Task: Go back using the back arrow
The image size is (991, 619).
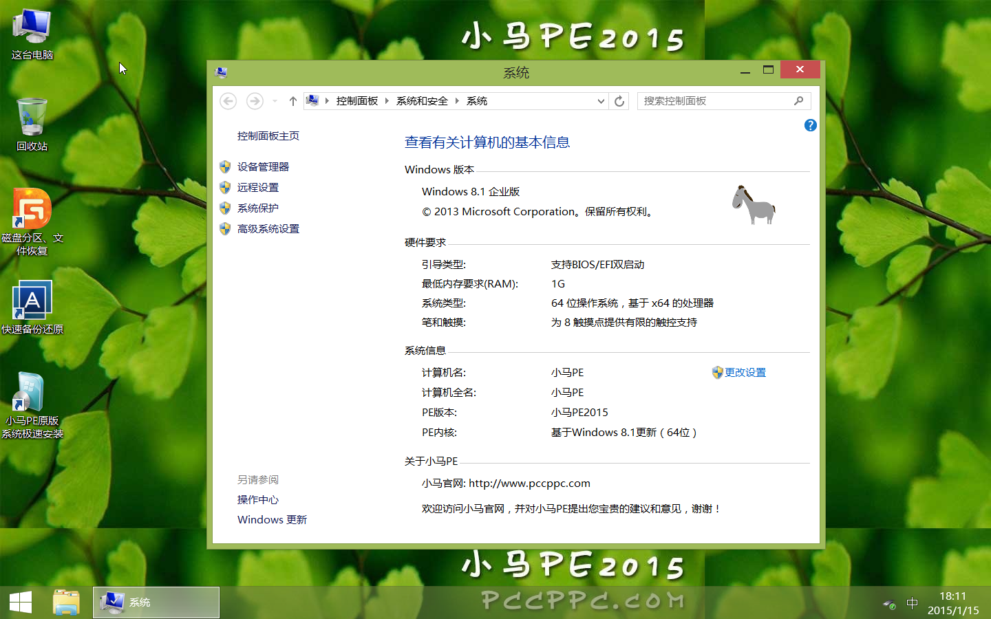Action: [x=228, y=101]
